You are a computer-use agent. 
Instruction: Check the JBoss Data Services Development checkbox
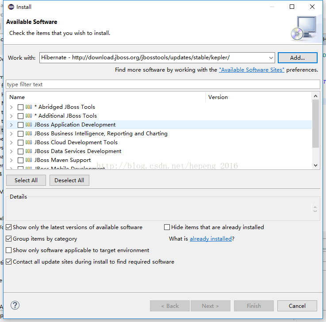point(20,151)
